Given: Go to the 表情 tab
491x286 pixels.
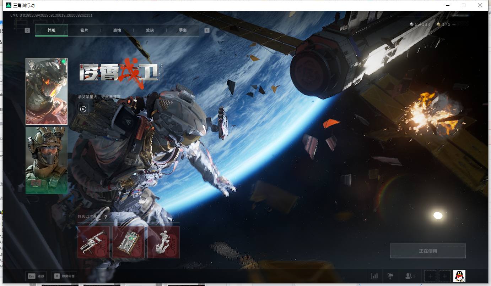Looking at the screenshot, I should click(x=117, y=30).
